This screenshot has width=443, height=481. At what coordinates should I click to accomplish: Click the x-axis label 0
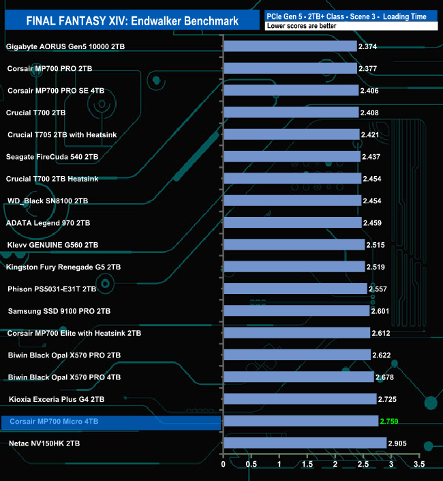[x=224, y=465]
